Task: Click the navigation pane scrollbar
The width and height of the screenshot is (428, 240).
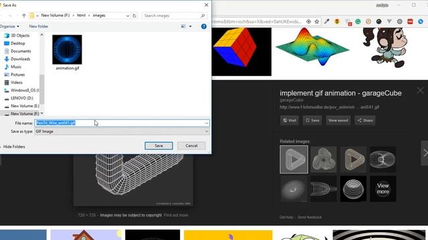Action: [x=41, y=89]
